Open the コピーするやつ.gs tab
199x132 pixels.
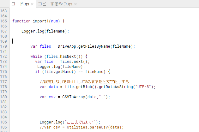(55, 4)
